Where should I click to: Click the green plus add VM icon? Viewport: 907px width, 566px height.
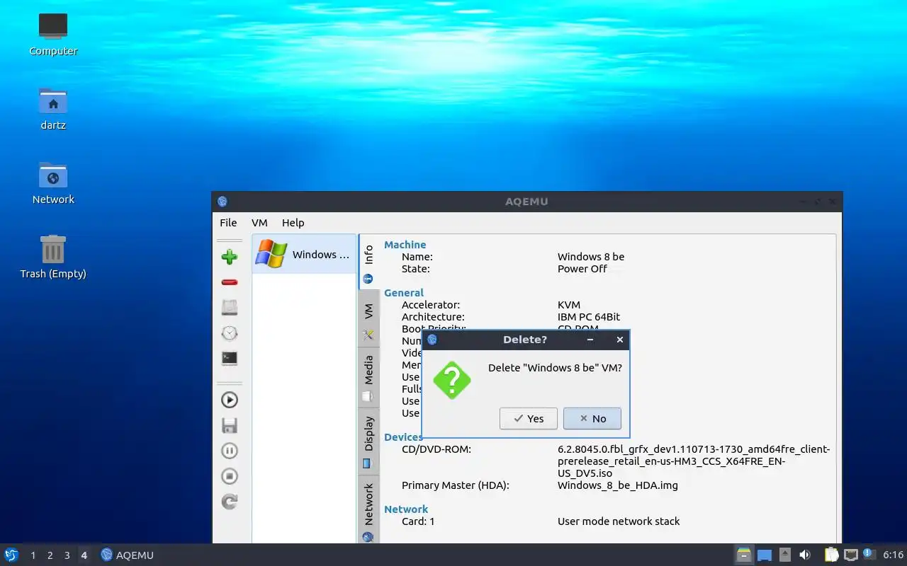point(229,257)
